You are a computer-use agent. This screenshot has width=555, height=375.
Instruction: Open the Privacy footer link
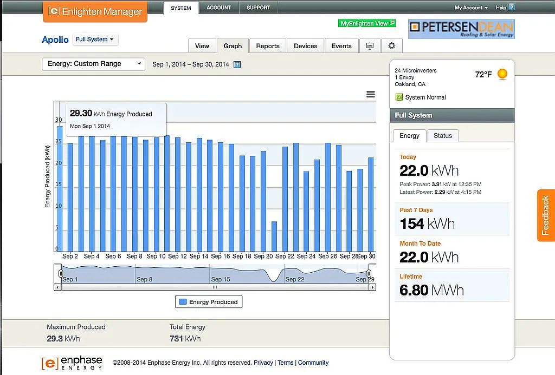tap(263, 363)
